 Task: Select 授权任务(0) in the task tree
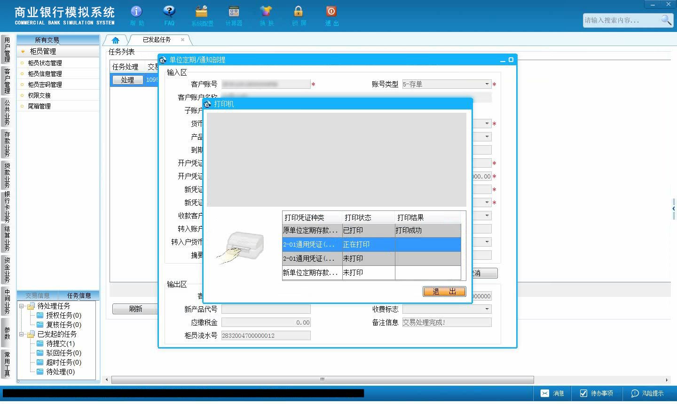63,316
